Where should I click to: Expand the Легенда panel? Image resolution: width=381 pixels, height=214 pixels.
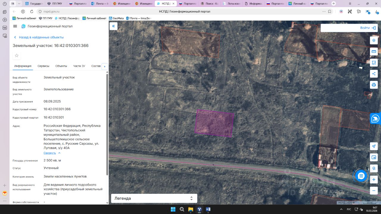(154, 198)
